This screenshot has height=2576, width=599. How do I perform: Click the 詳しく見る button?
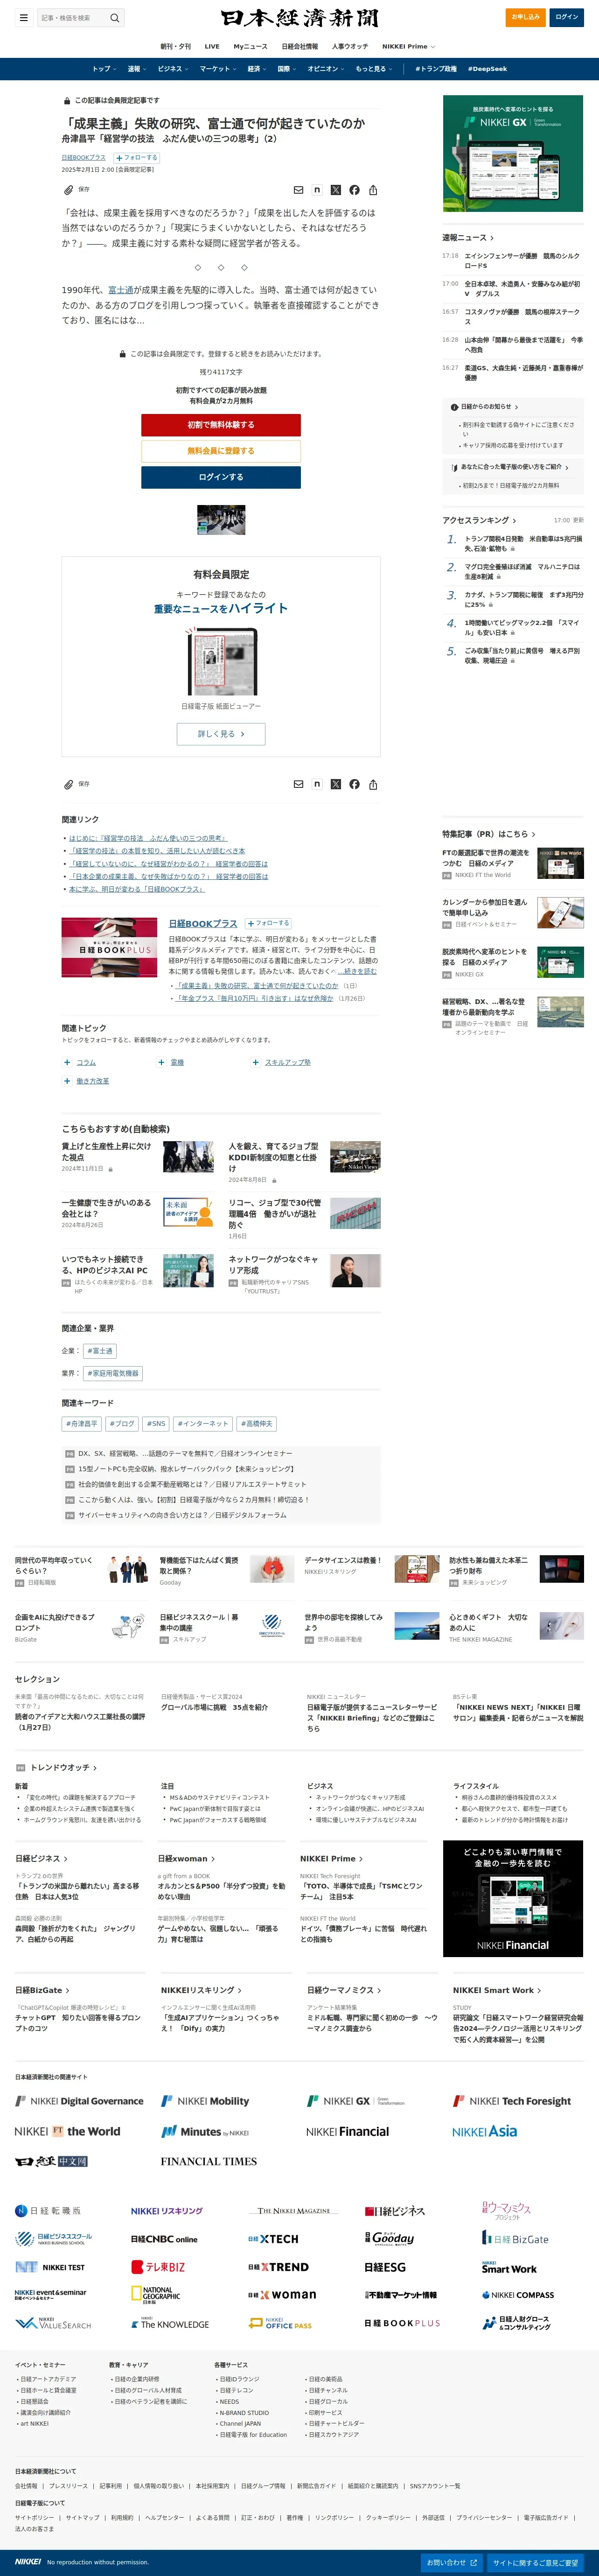click(x=221, y=734)
